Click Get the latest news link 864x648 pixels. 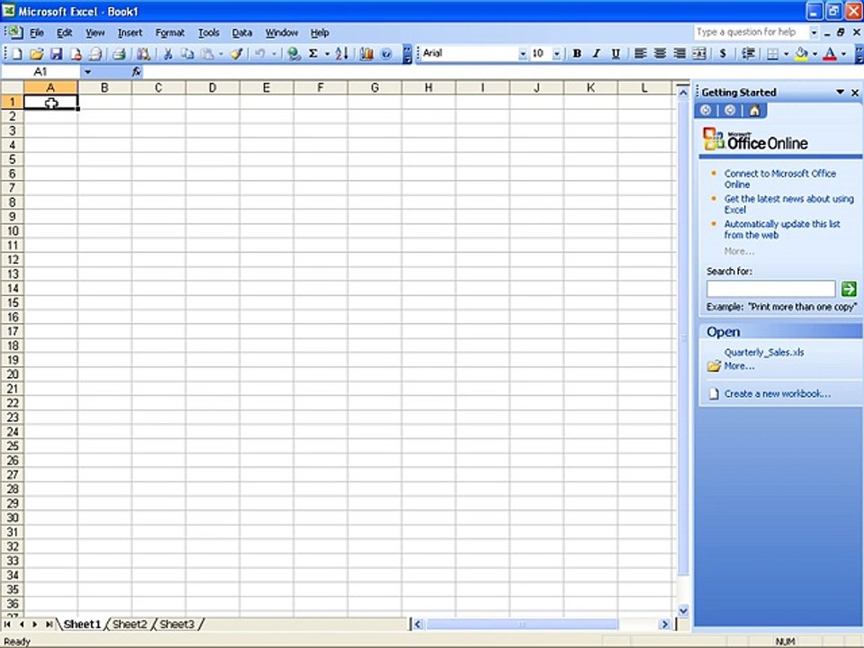(789, 204)
